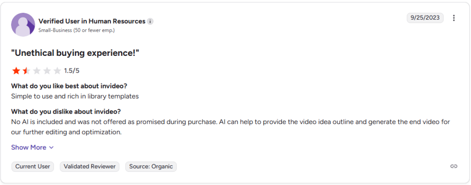Image resolution: width=471 pixels, height=185 pixels.
Task: Click the fifth gray star
Action: coord(57,71)
